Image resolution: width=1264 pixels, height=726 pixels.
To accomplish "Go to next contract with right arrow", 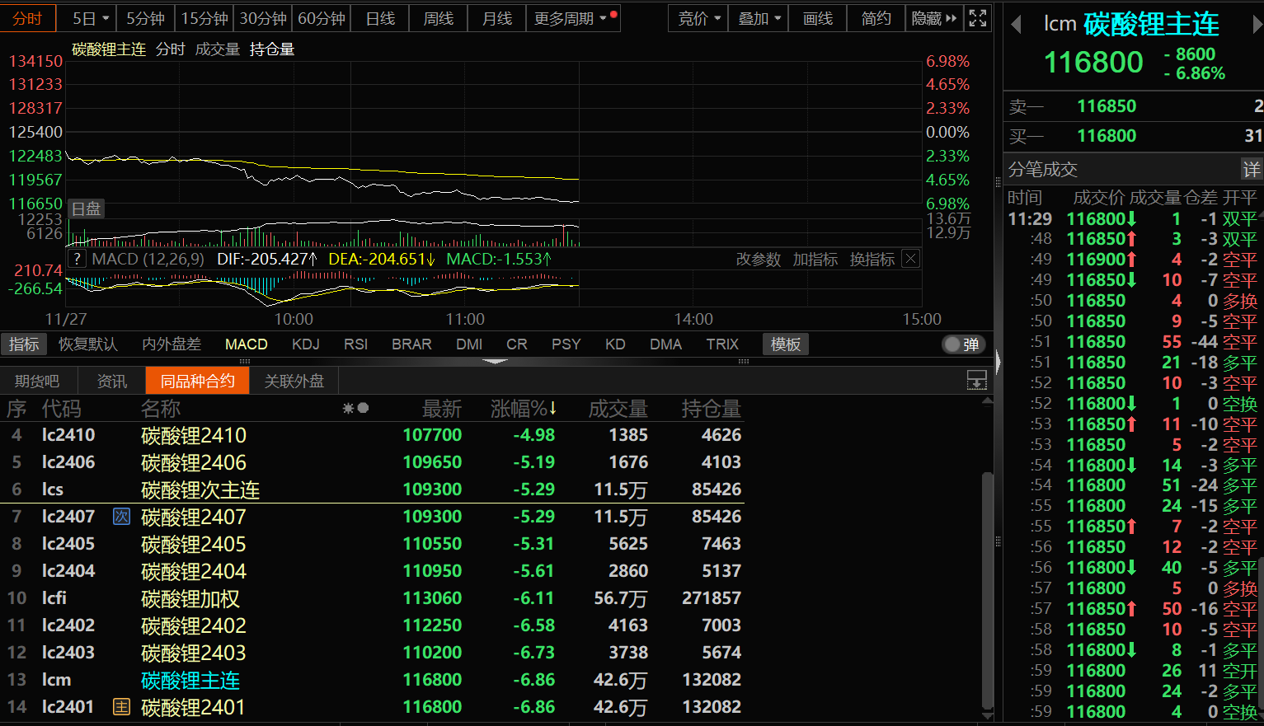I will (x=1257, y=25).
